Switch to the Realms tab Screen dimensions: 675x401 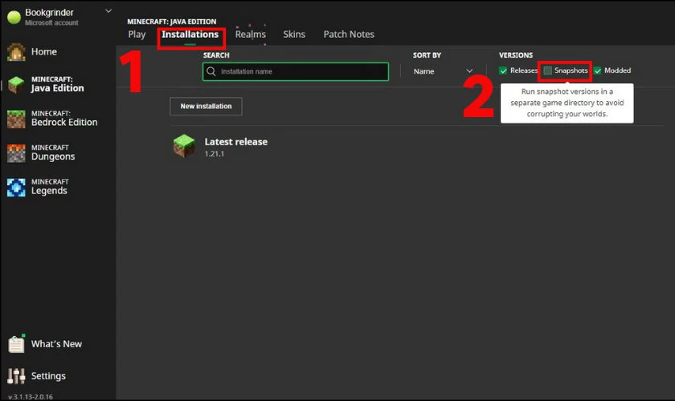[251, 34]
